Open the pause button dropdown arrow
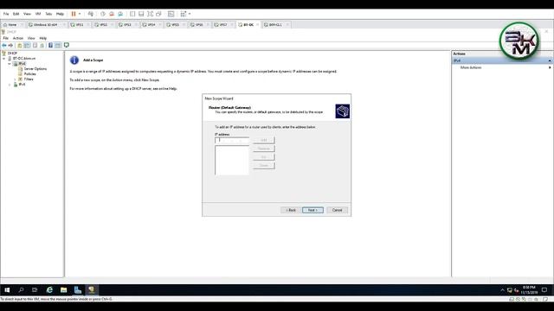This screenshot has height=311, width=554. pos(80,14)
